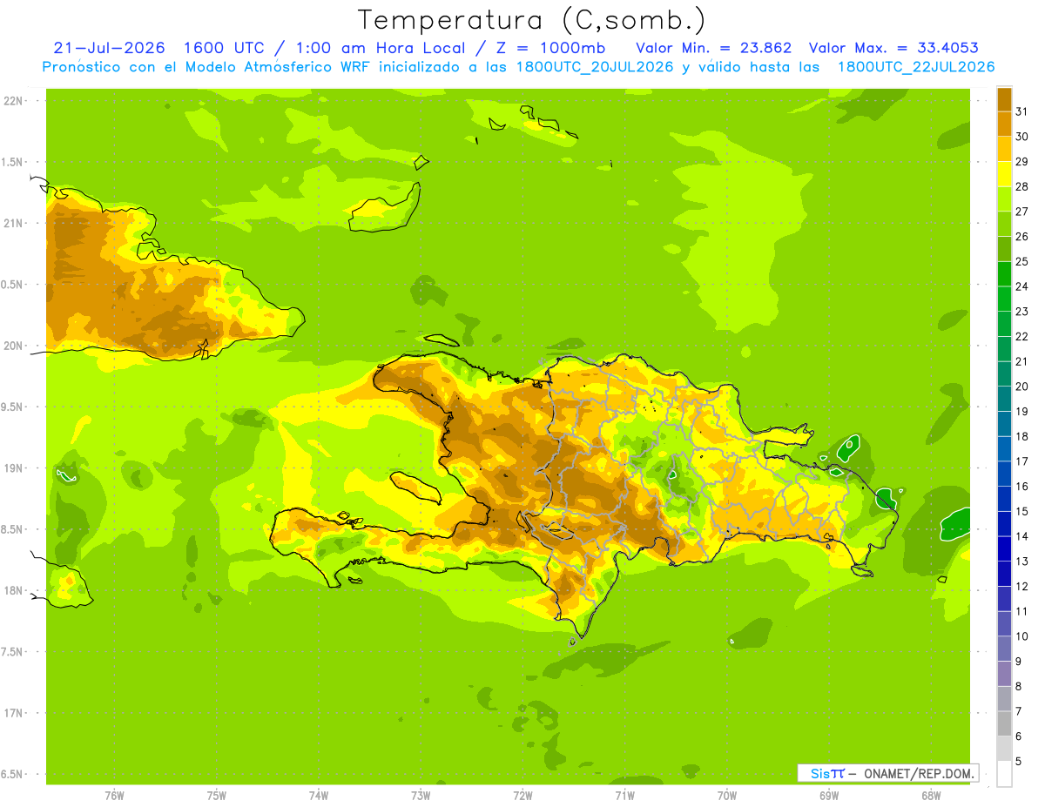Click the "SisTT" logo text
Image resolution: width=1045 pixels, height=807 pixels.
pyautogui.click(x=827, y=773)
